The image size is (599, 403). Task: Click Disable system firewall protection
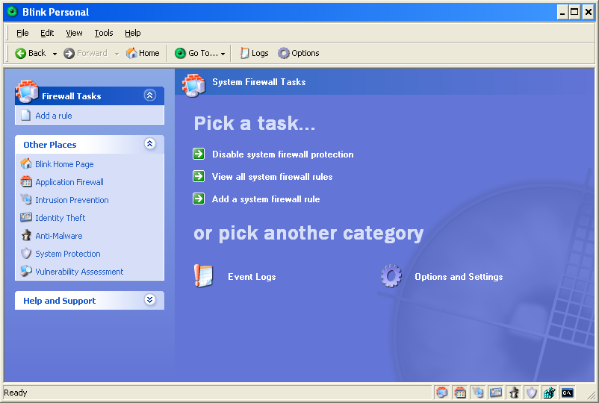click(x=282, y=154)
